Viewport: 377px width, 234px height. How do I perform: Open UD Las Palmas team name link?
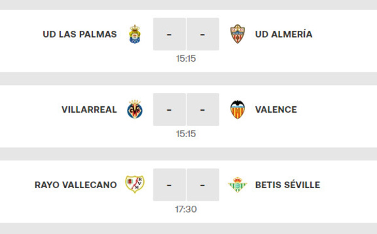(x=80, y=34)
